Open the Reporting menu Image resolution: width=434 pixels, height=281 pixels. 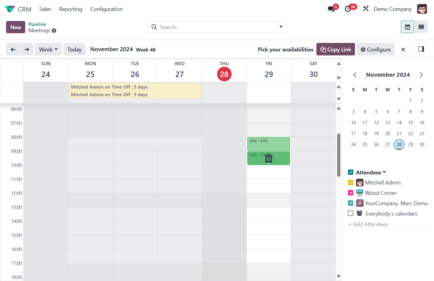71,9
